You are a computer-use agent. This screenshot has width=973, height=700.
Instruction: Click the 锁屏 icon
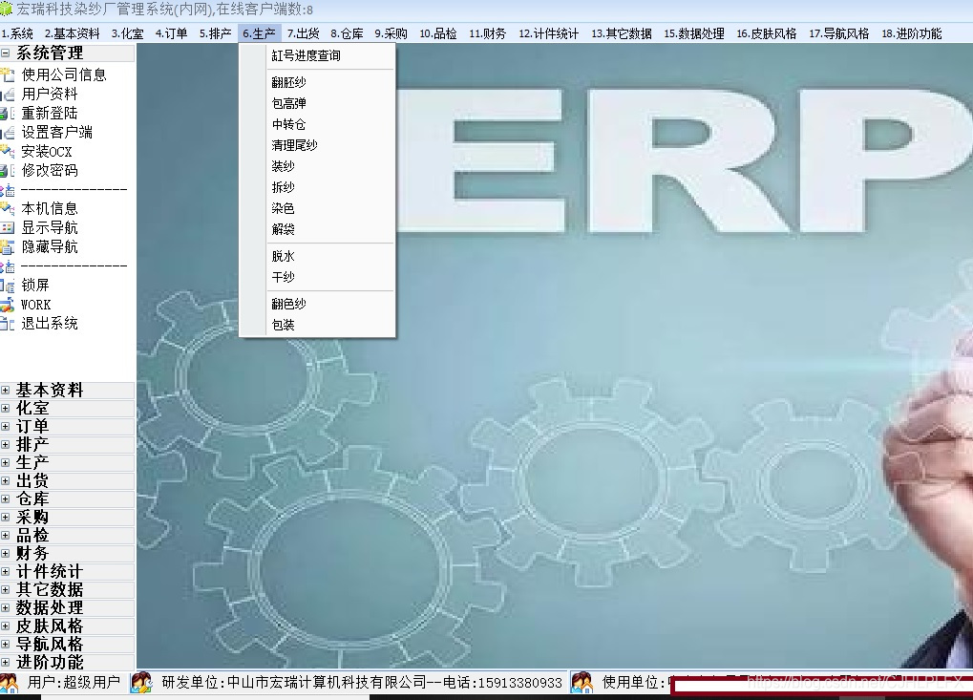pos(8,286)
